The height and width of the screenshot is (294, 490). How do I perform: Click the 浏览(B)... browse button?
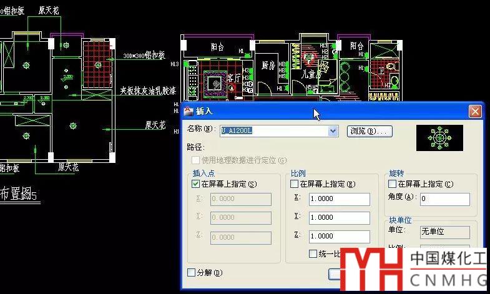click(x=370, y=131)
